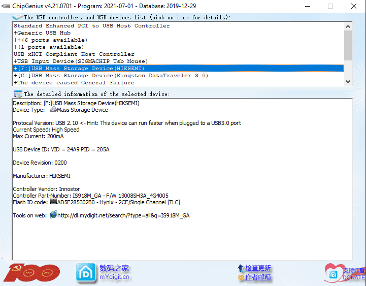Click the USB Device ID VID = 24A9 line
This screenshot has width=366, height=286.
pos(61,149)
